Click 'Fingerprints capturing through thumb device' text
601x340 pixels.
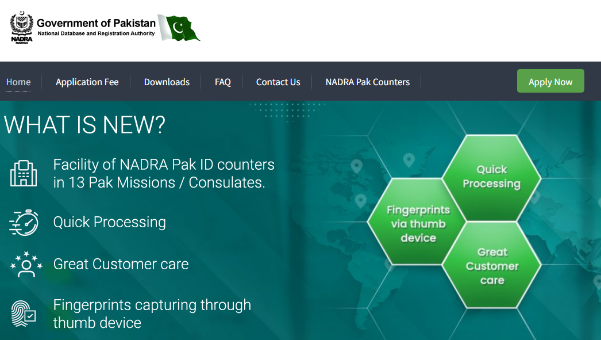point(152,314)
